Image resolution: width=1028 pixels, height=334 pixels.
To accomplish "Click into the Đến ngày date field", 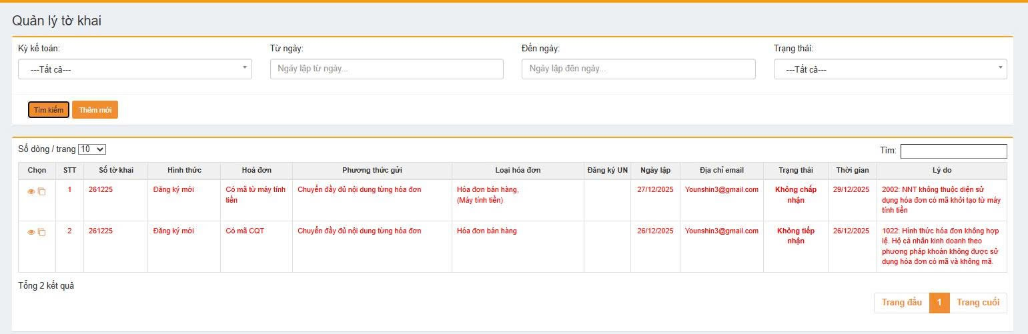I will pyautogui.click(x=638, y=69).
